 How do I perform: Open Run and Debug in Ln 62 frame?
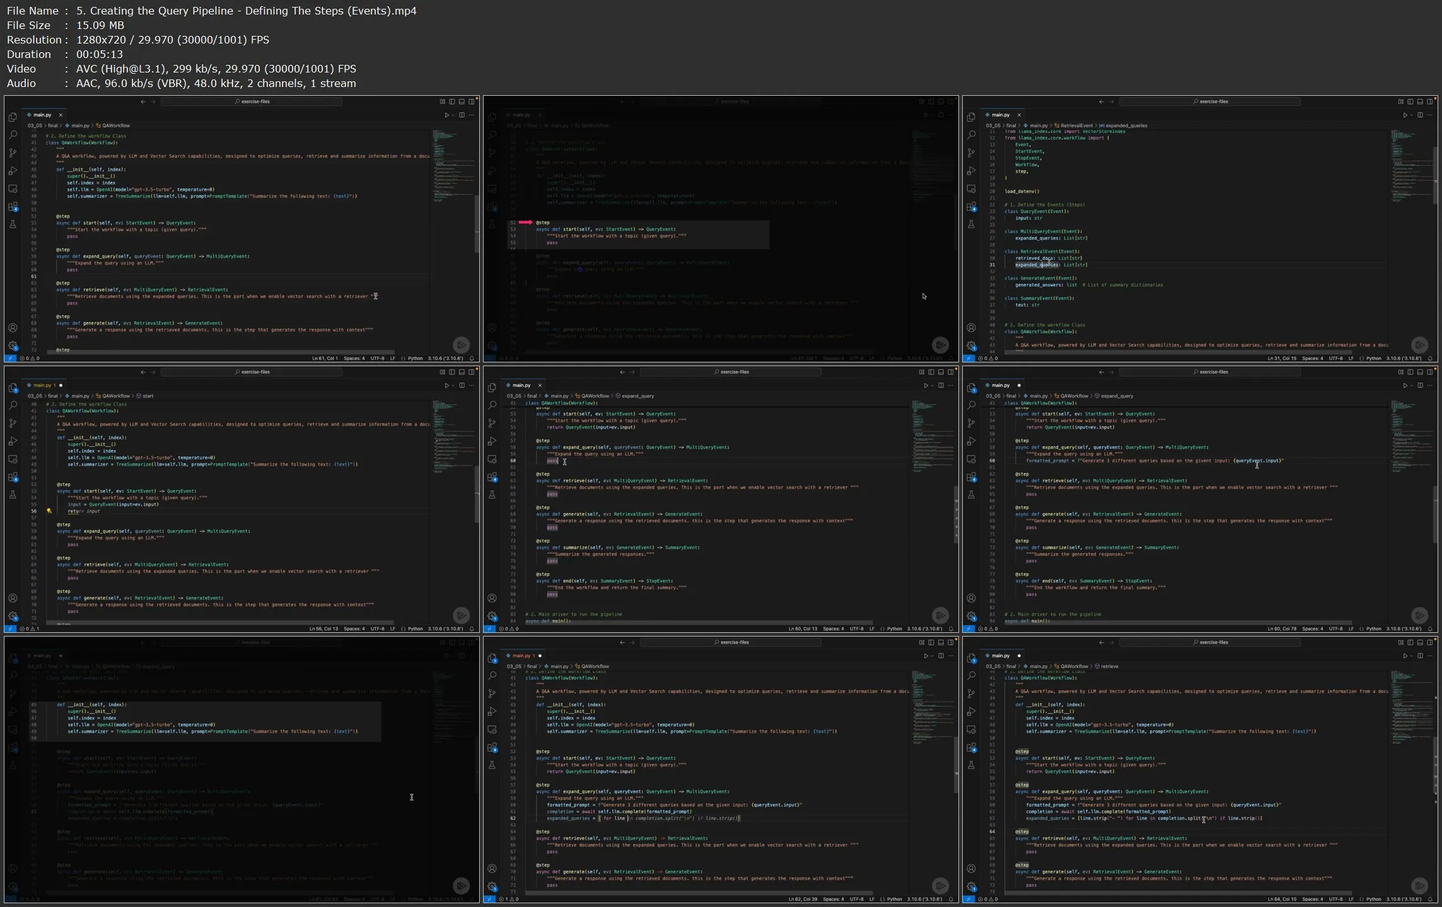point(492,712)
